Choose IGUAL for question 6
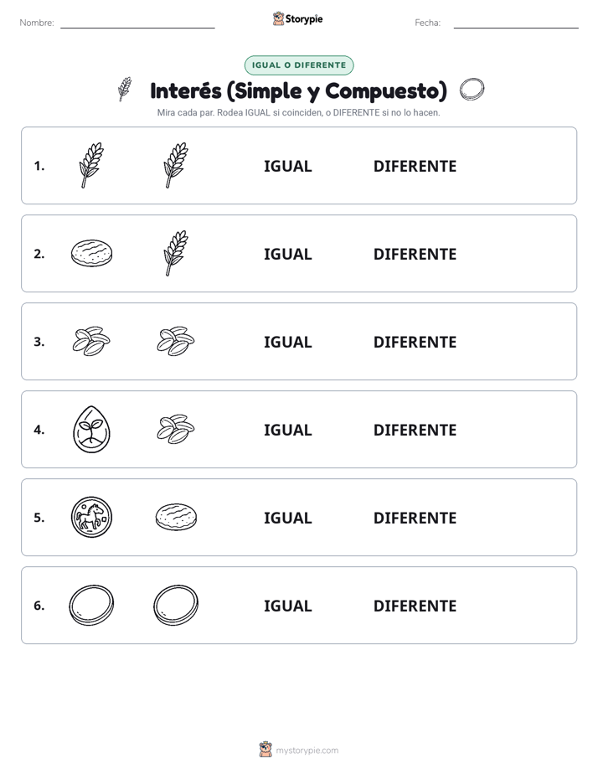 click(x=287, y=606)
